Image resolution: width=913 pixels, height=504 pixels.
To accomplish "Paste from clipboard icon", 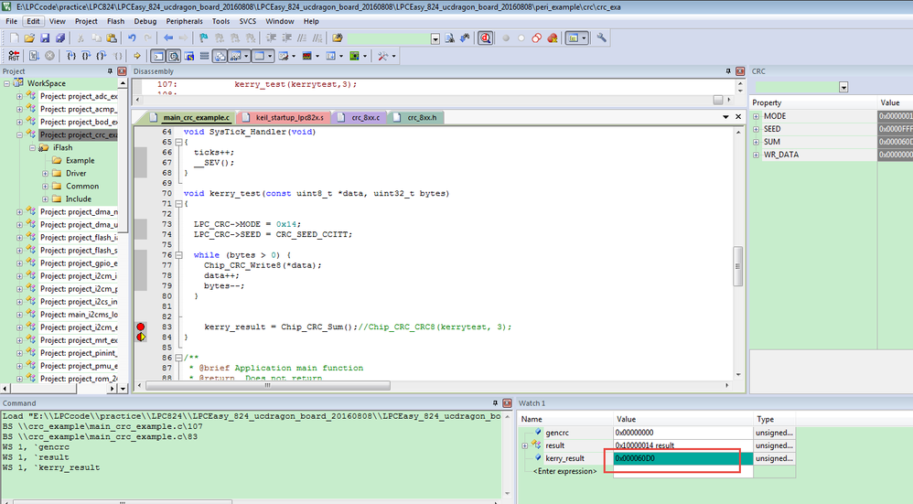I will 112,38.
